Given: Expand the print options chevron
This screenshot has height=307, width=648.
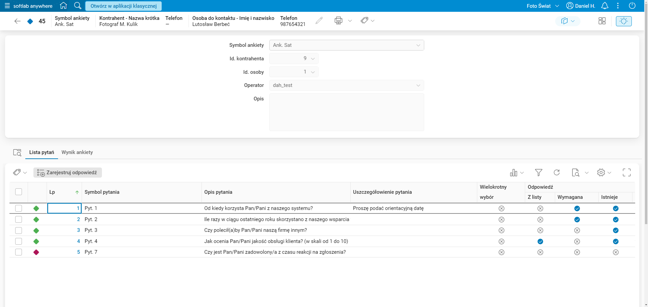Looking at the screenshot, I should tap(350, 21).
